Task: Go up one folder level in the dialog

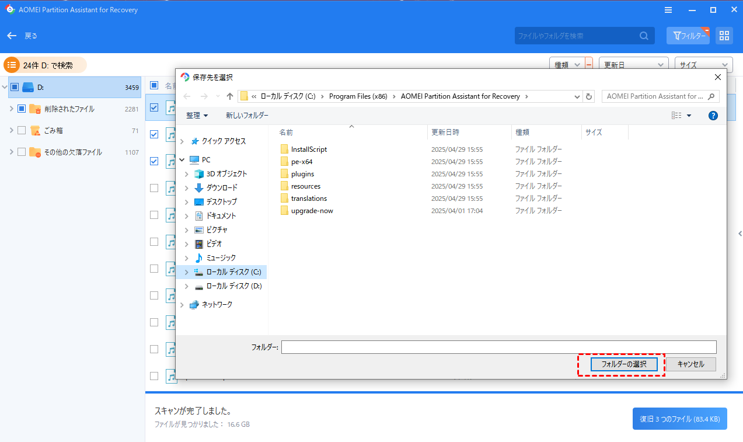Action: point(230,96)
